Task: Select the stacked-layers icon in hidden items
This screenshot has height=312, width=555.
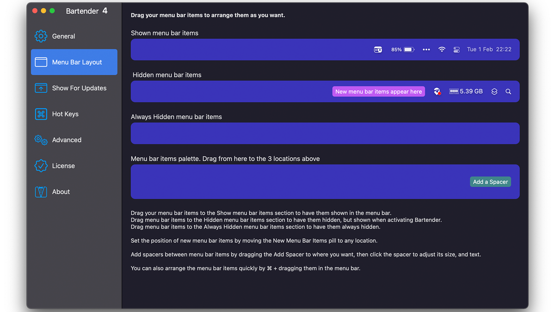Action: click(x=494, y=92)
